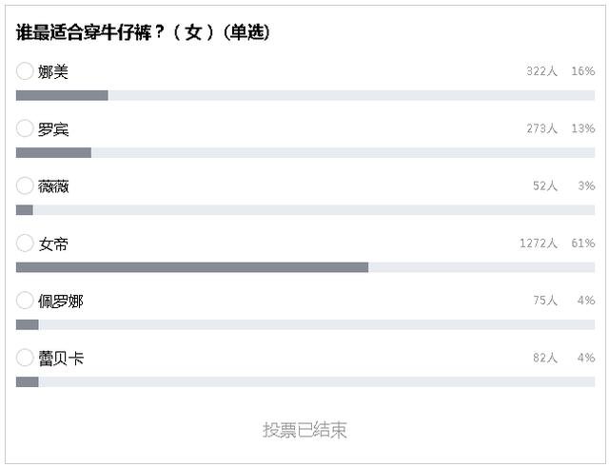This screenshot has height=467, width=609.
Task: Select the 薇薇 radio button
Action: click(25, 186)
